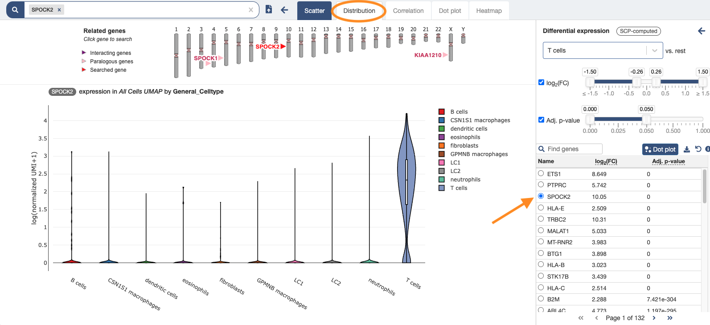Viewport: 710px width, 325px height.
Task: Click the blue Dot plot button
Action: pyautogui.click(x=660, y=149)
